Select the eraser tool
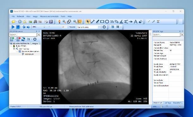This screenshot has width=193, height=117. click(x=140, y=22)
